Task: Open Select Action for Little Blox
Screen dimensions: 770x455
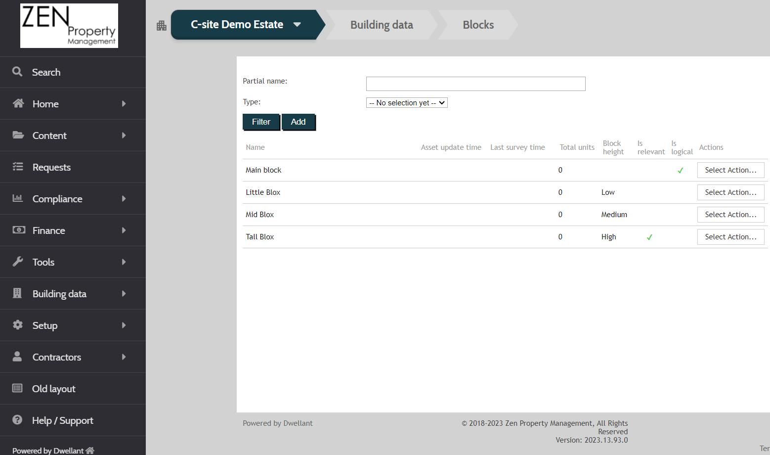Action: [x=730, y=192]
